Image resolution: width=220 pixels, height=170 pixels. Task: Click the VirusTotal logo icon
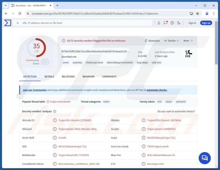[x=8, y=23]
